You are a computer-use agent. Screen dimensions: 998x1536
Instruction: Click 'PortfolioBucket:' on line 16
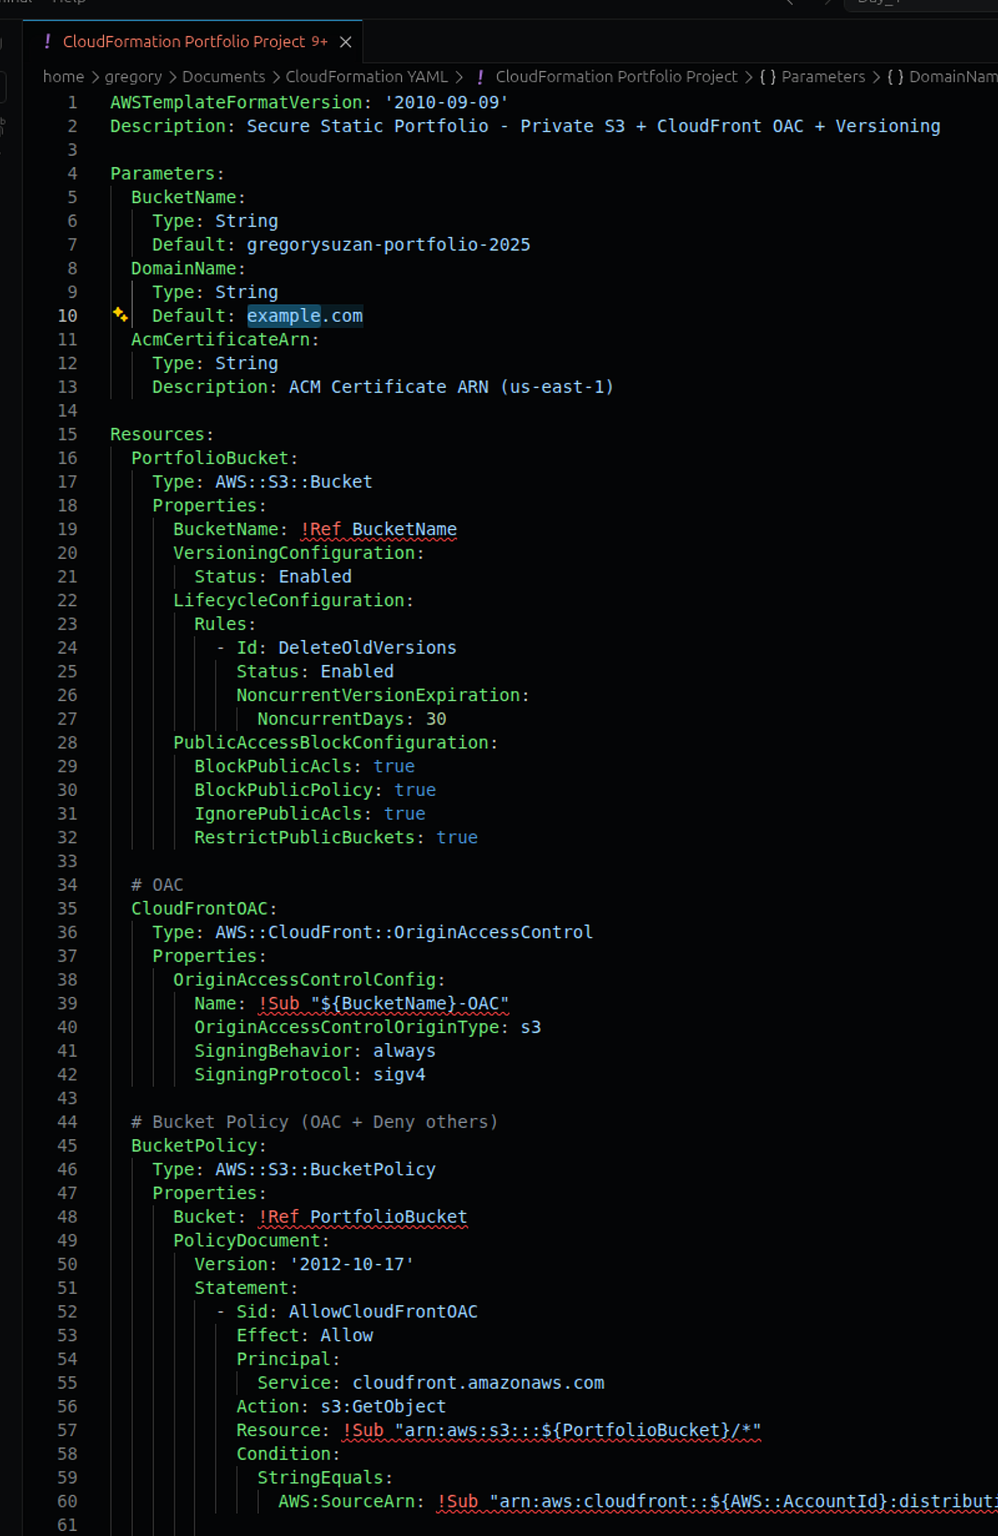pos(215,458)
